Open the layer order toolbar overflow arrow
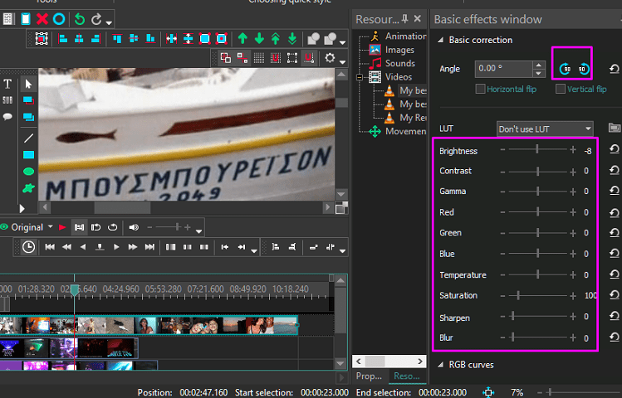 343,42
